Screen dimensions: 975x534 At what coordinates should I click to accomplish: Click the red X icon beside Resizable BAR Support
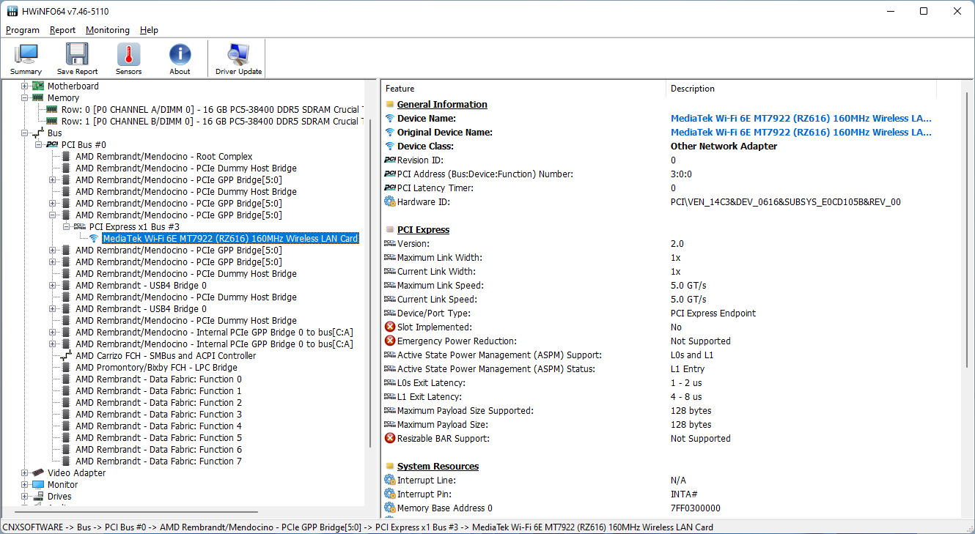389,439
